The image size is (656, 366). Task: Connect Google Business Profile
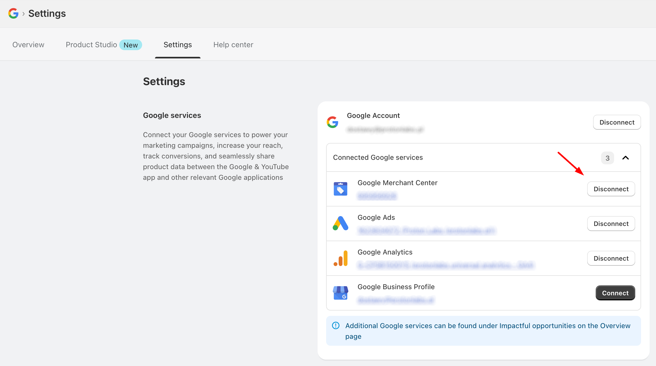(x=615, y=293)
